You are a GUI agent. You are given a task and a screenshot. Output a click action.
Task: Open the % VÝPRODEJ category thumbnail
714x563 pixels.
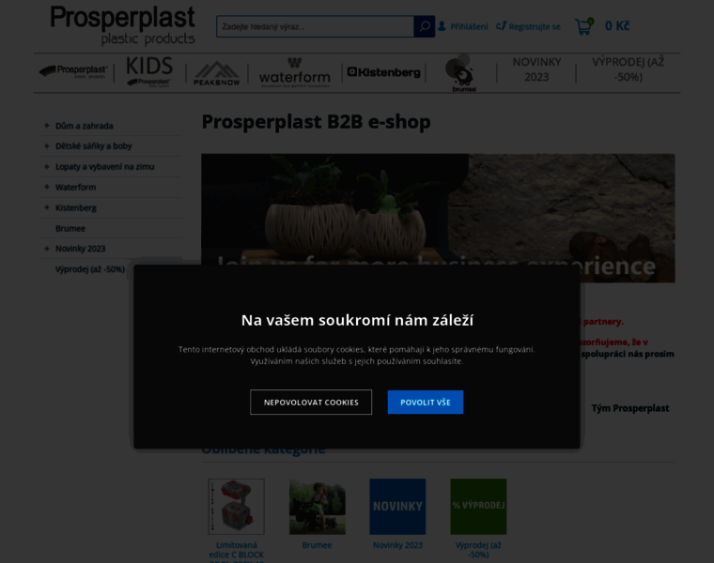click(478, 506)
